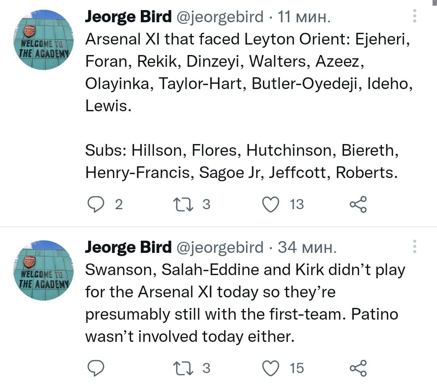Like the tweet with 13 likes
Image resolution: width=437 pixels, height=388 pixels.
272,204
